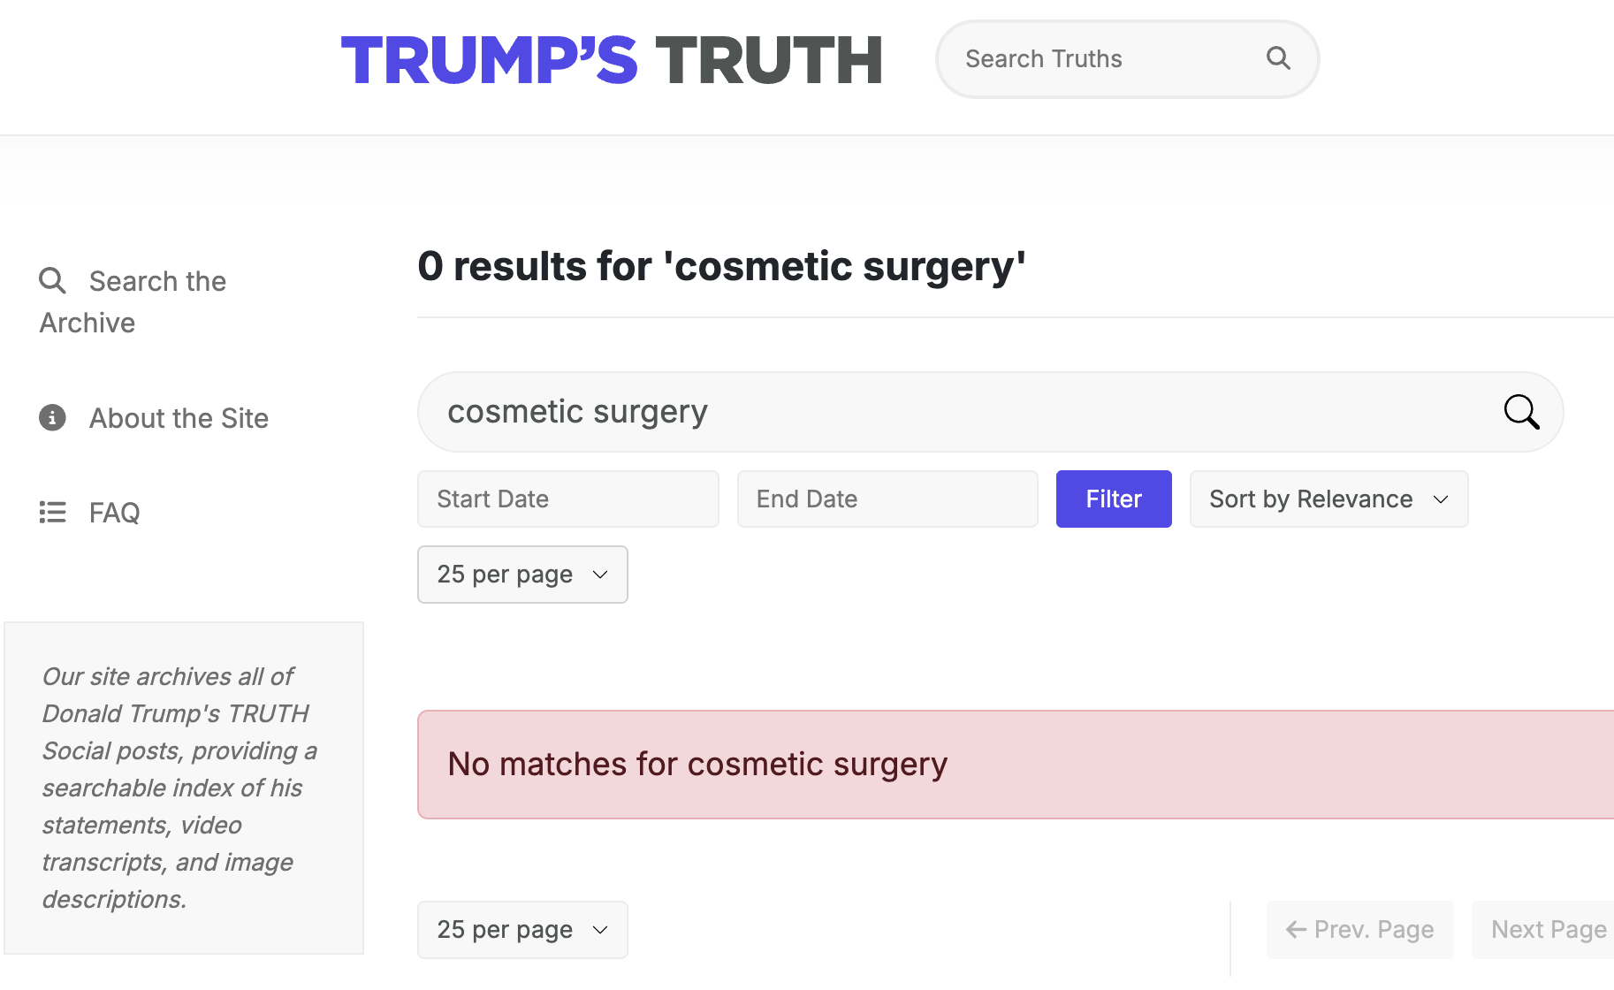Click the main search box containing 'cosmetic surgery'
This screenshot has height=990, width=1614.
tap(955, 412)
